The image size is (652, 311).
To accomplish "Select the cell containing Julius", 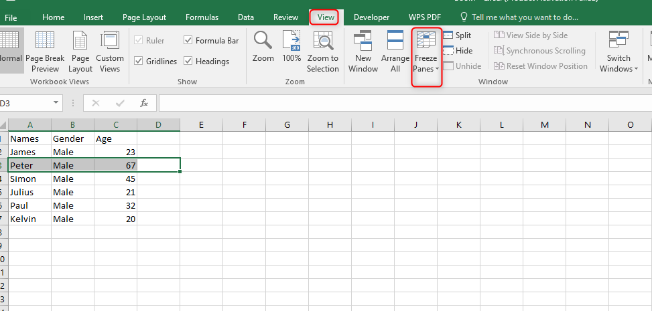I will (30, 192).
